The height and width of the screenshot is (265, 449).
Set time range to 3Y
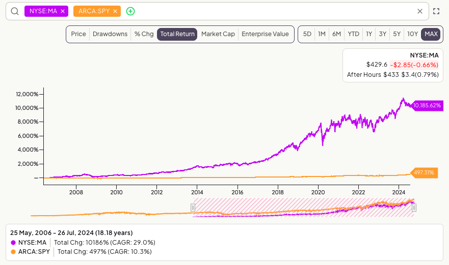(383, 34)
